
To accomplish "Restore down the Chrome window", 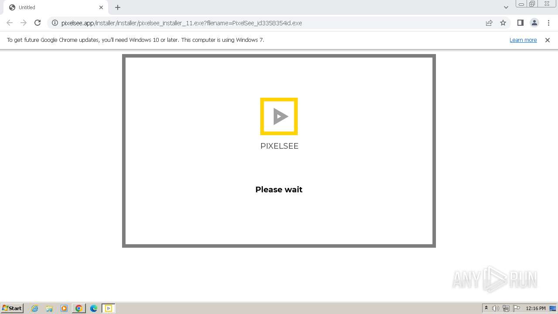I will point(532,4).
